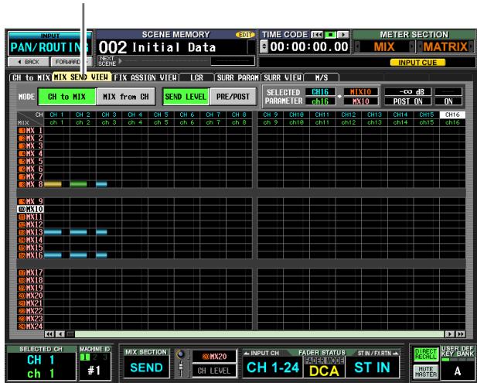477x383 pixels.
Task: Click scroll to far left double-arrow
Action: (x=49, y=334)
